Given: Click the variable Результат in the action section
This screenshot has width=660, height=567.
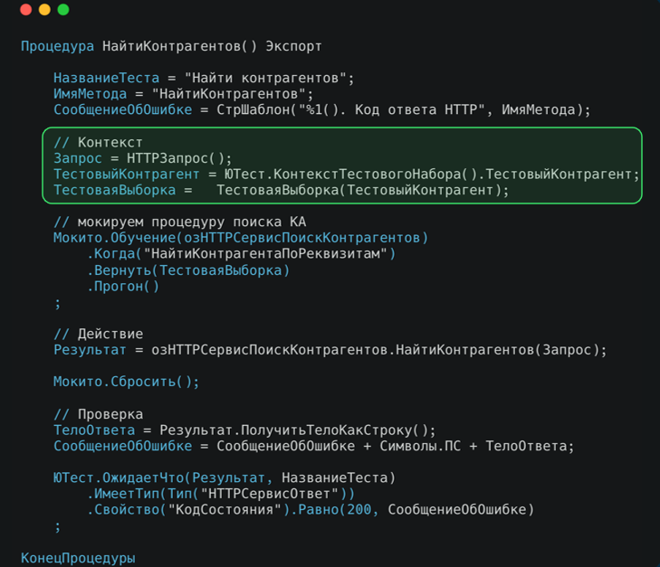Looking at the screenshot, I should tap(90, 350).
